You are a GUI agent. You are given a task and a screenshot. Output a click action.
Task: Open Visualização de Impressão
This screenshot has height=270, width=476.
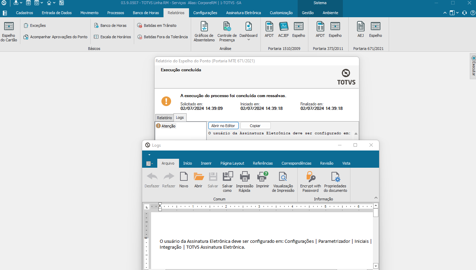(x=283, y=182)
